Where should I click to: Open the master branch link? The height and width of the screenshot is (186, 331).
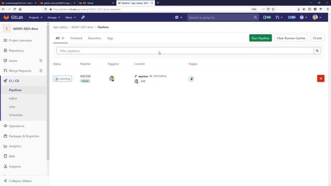143,76
